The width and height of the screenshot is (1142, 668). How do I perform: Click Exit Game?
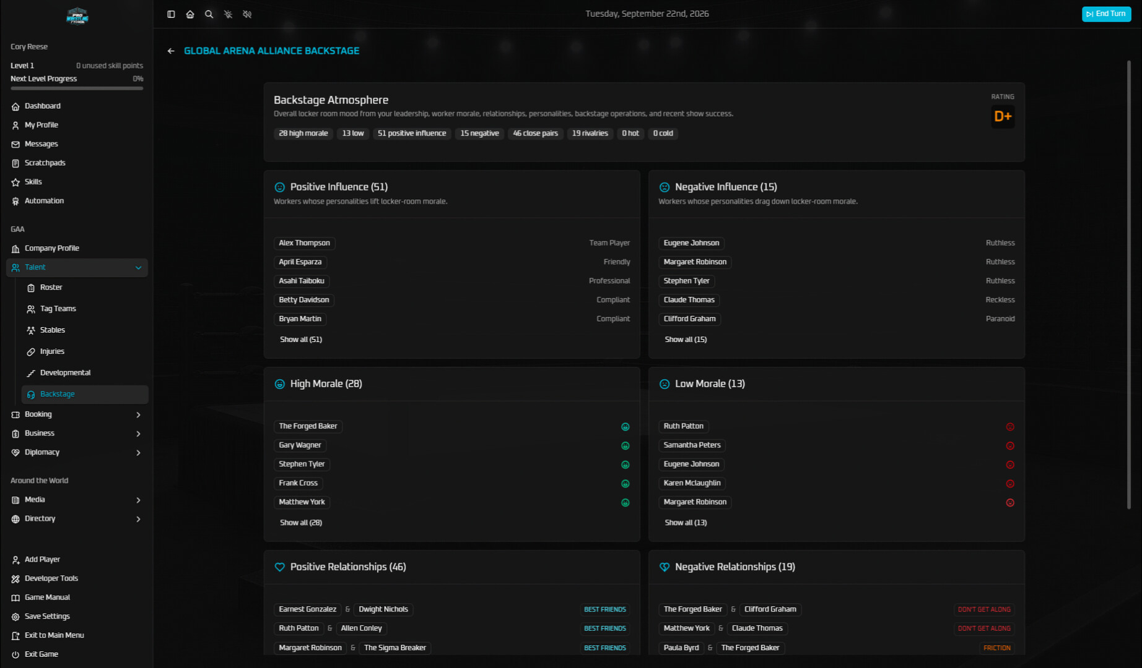(x=77, y=654)
